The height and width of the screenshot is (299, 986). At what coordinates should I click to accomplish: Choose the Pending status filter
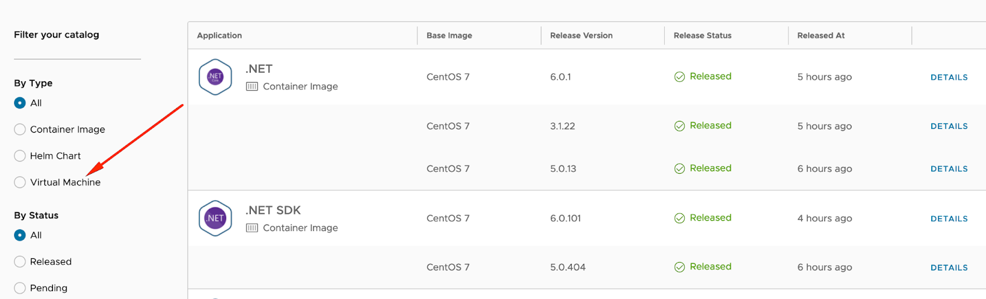(20, 288)
